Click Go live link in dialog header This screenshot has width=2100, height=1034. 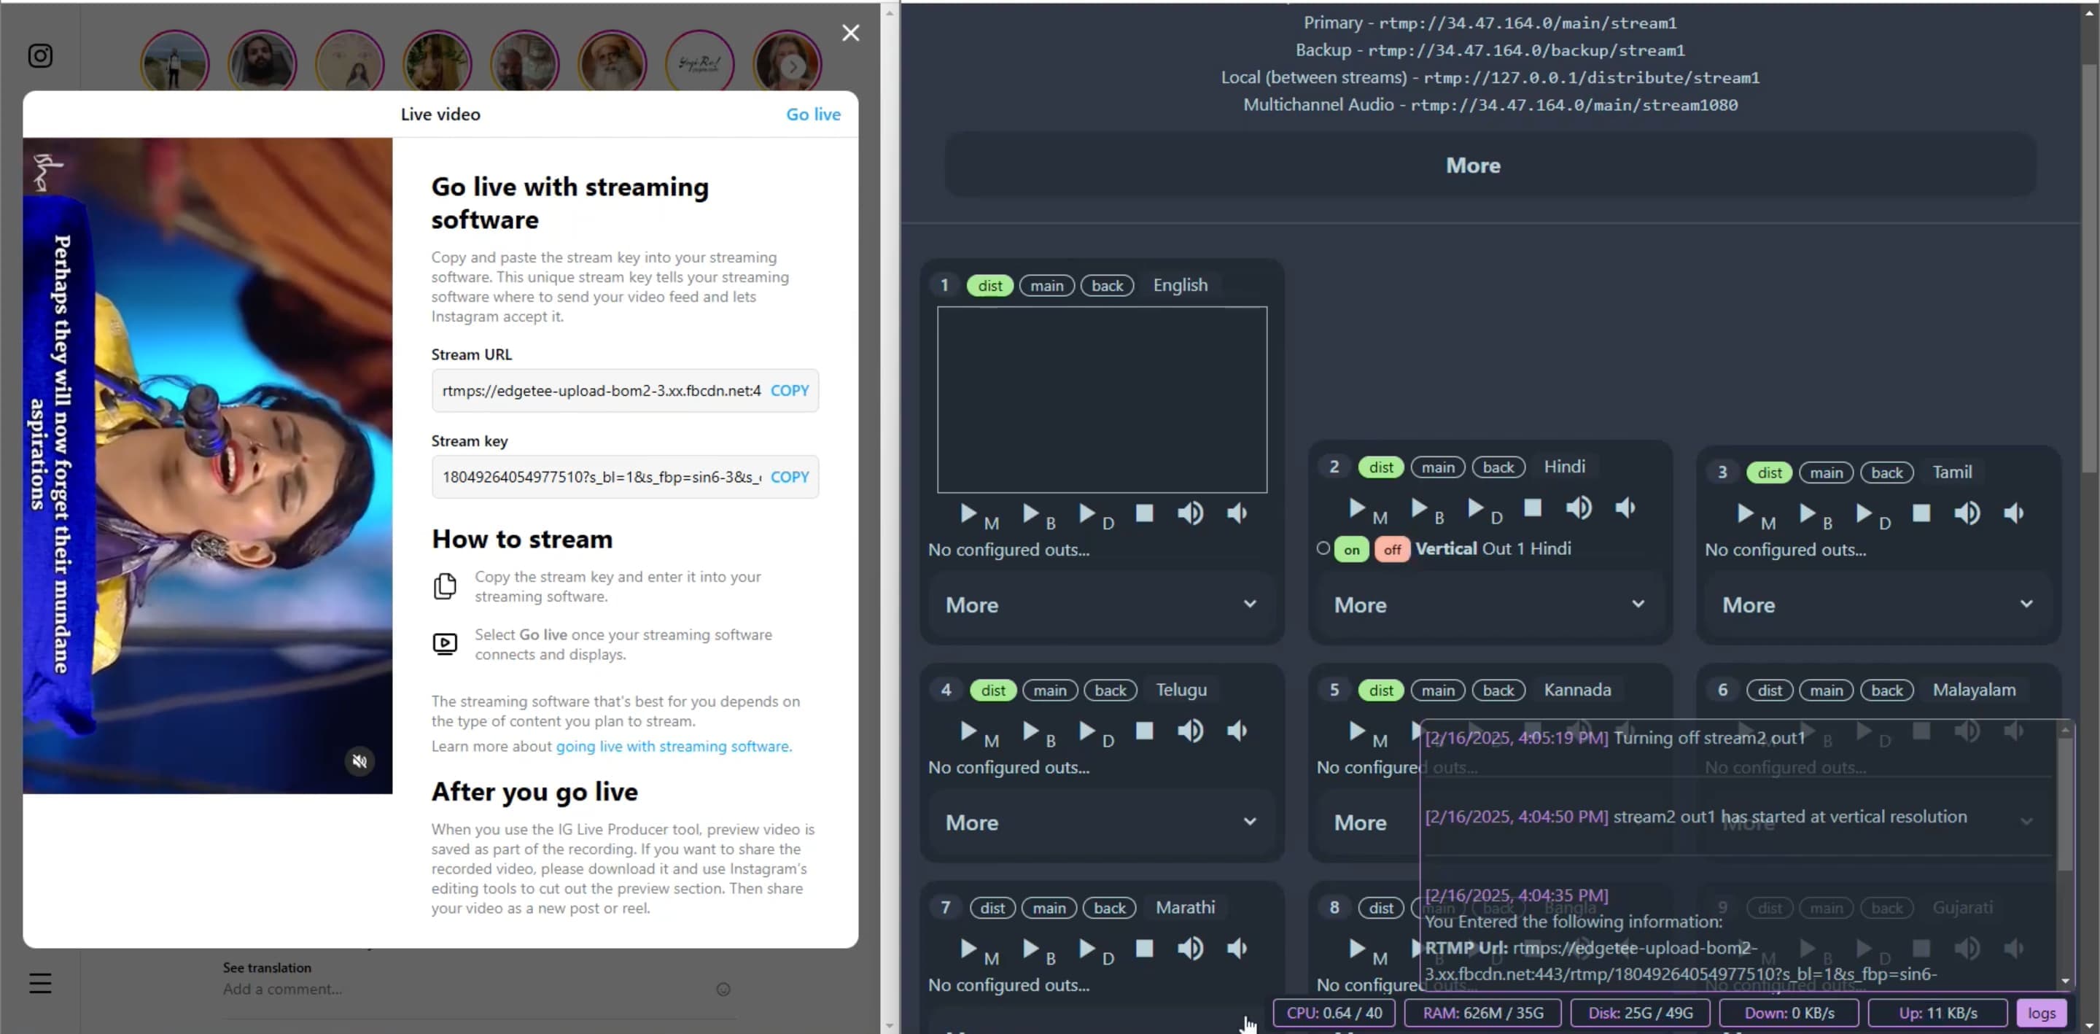click(812, 114)
